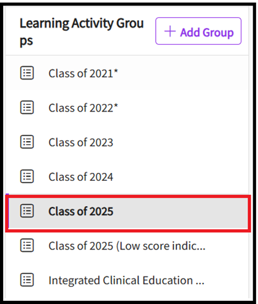Click the list icon beside Class of 2021*
258x304 pixels.
27,73
